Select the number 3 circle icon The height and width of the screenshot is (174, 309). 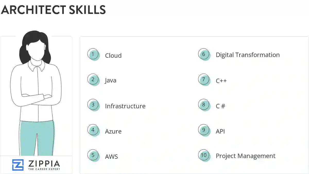click(x=93, y=105)
